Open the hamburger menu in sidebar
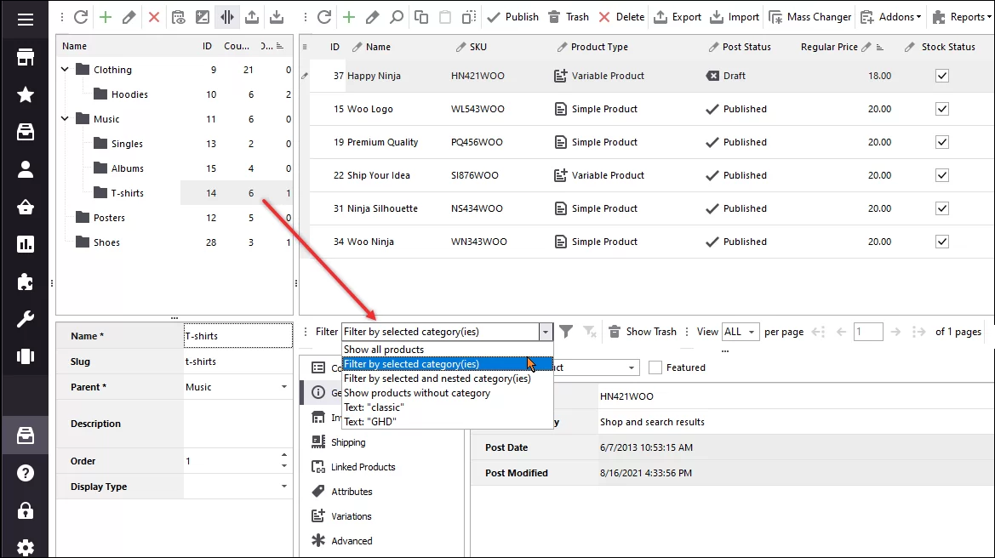This screenshot has width=995, height=558. click(26, 19)
